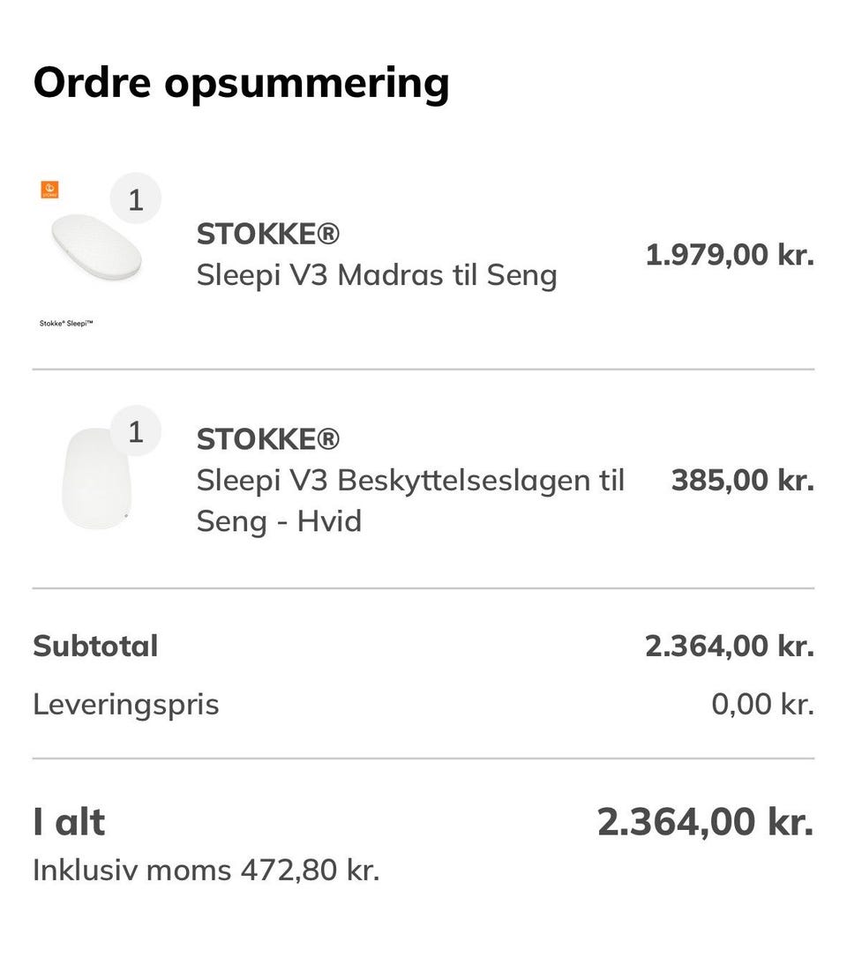Open the Sleepi V3 mattress thumbnail
847x957 pixels.
(96, 248)
